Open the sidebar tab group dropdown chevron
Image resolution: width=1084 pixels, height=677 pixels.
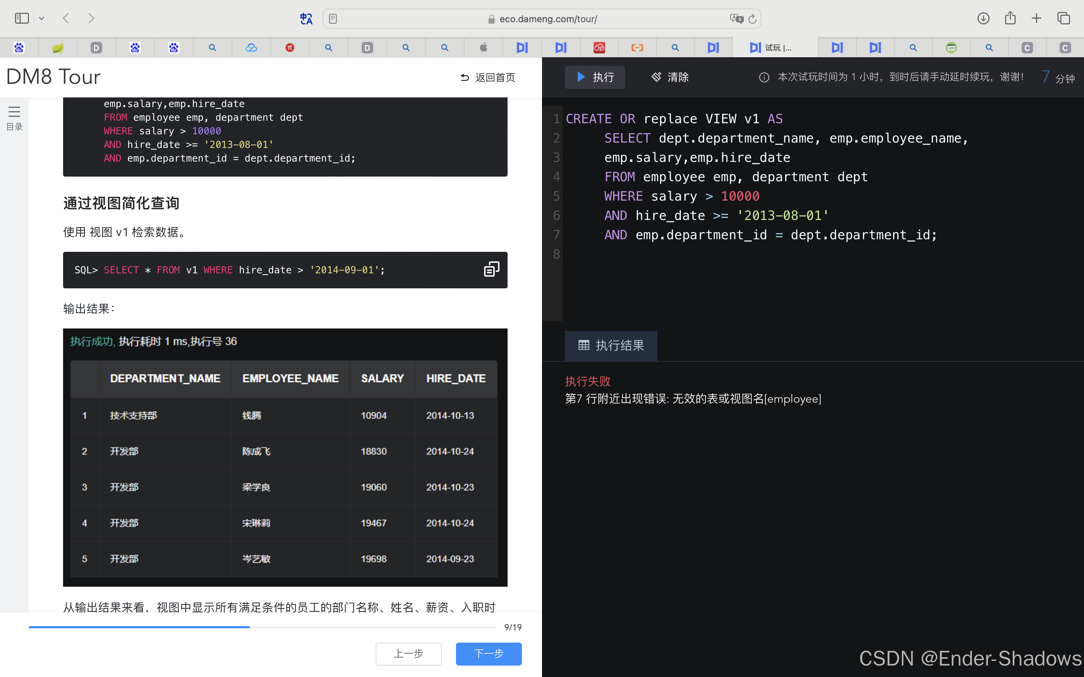point(42,18)
